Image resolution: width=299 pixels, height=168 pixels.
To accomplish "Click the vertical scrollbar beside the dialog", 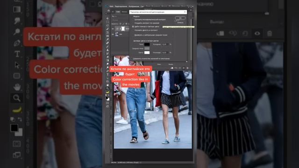I will [191, 39].
